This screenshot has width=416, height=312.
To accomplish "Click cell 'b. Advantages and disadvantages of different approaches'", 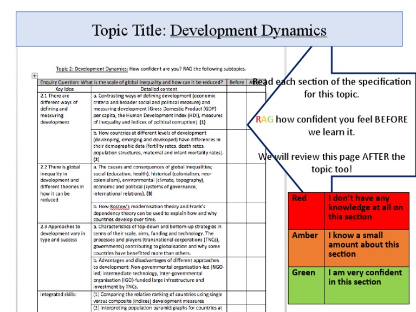I will click(x=159, y=274).
